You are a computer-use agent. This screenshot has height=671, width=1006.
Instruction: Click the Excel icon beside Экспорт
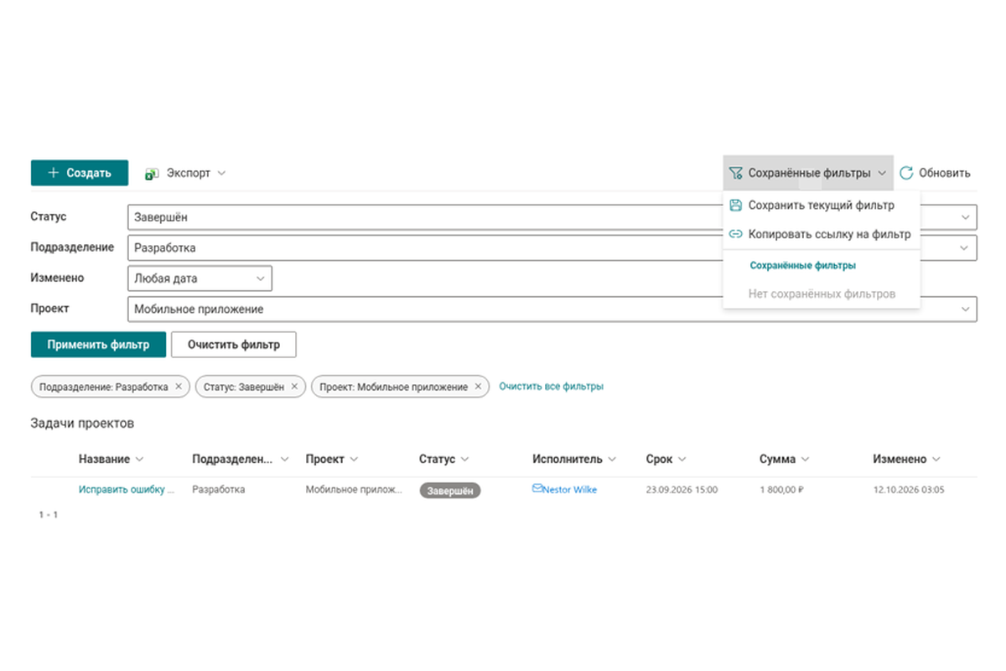[152, 174]
